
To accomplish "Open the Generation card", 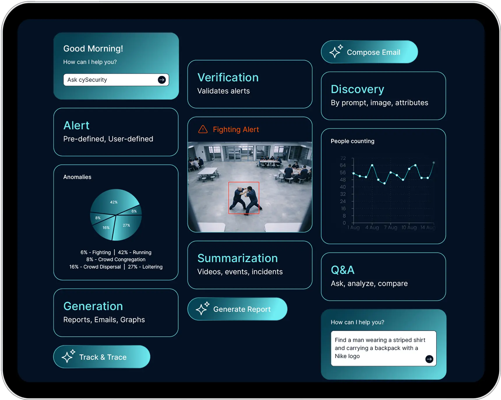I will point(116,313).
